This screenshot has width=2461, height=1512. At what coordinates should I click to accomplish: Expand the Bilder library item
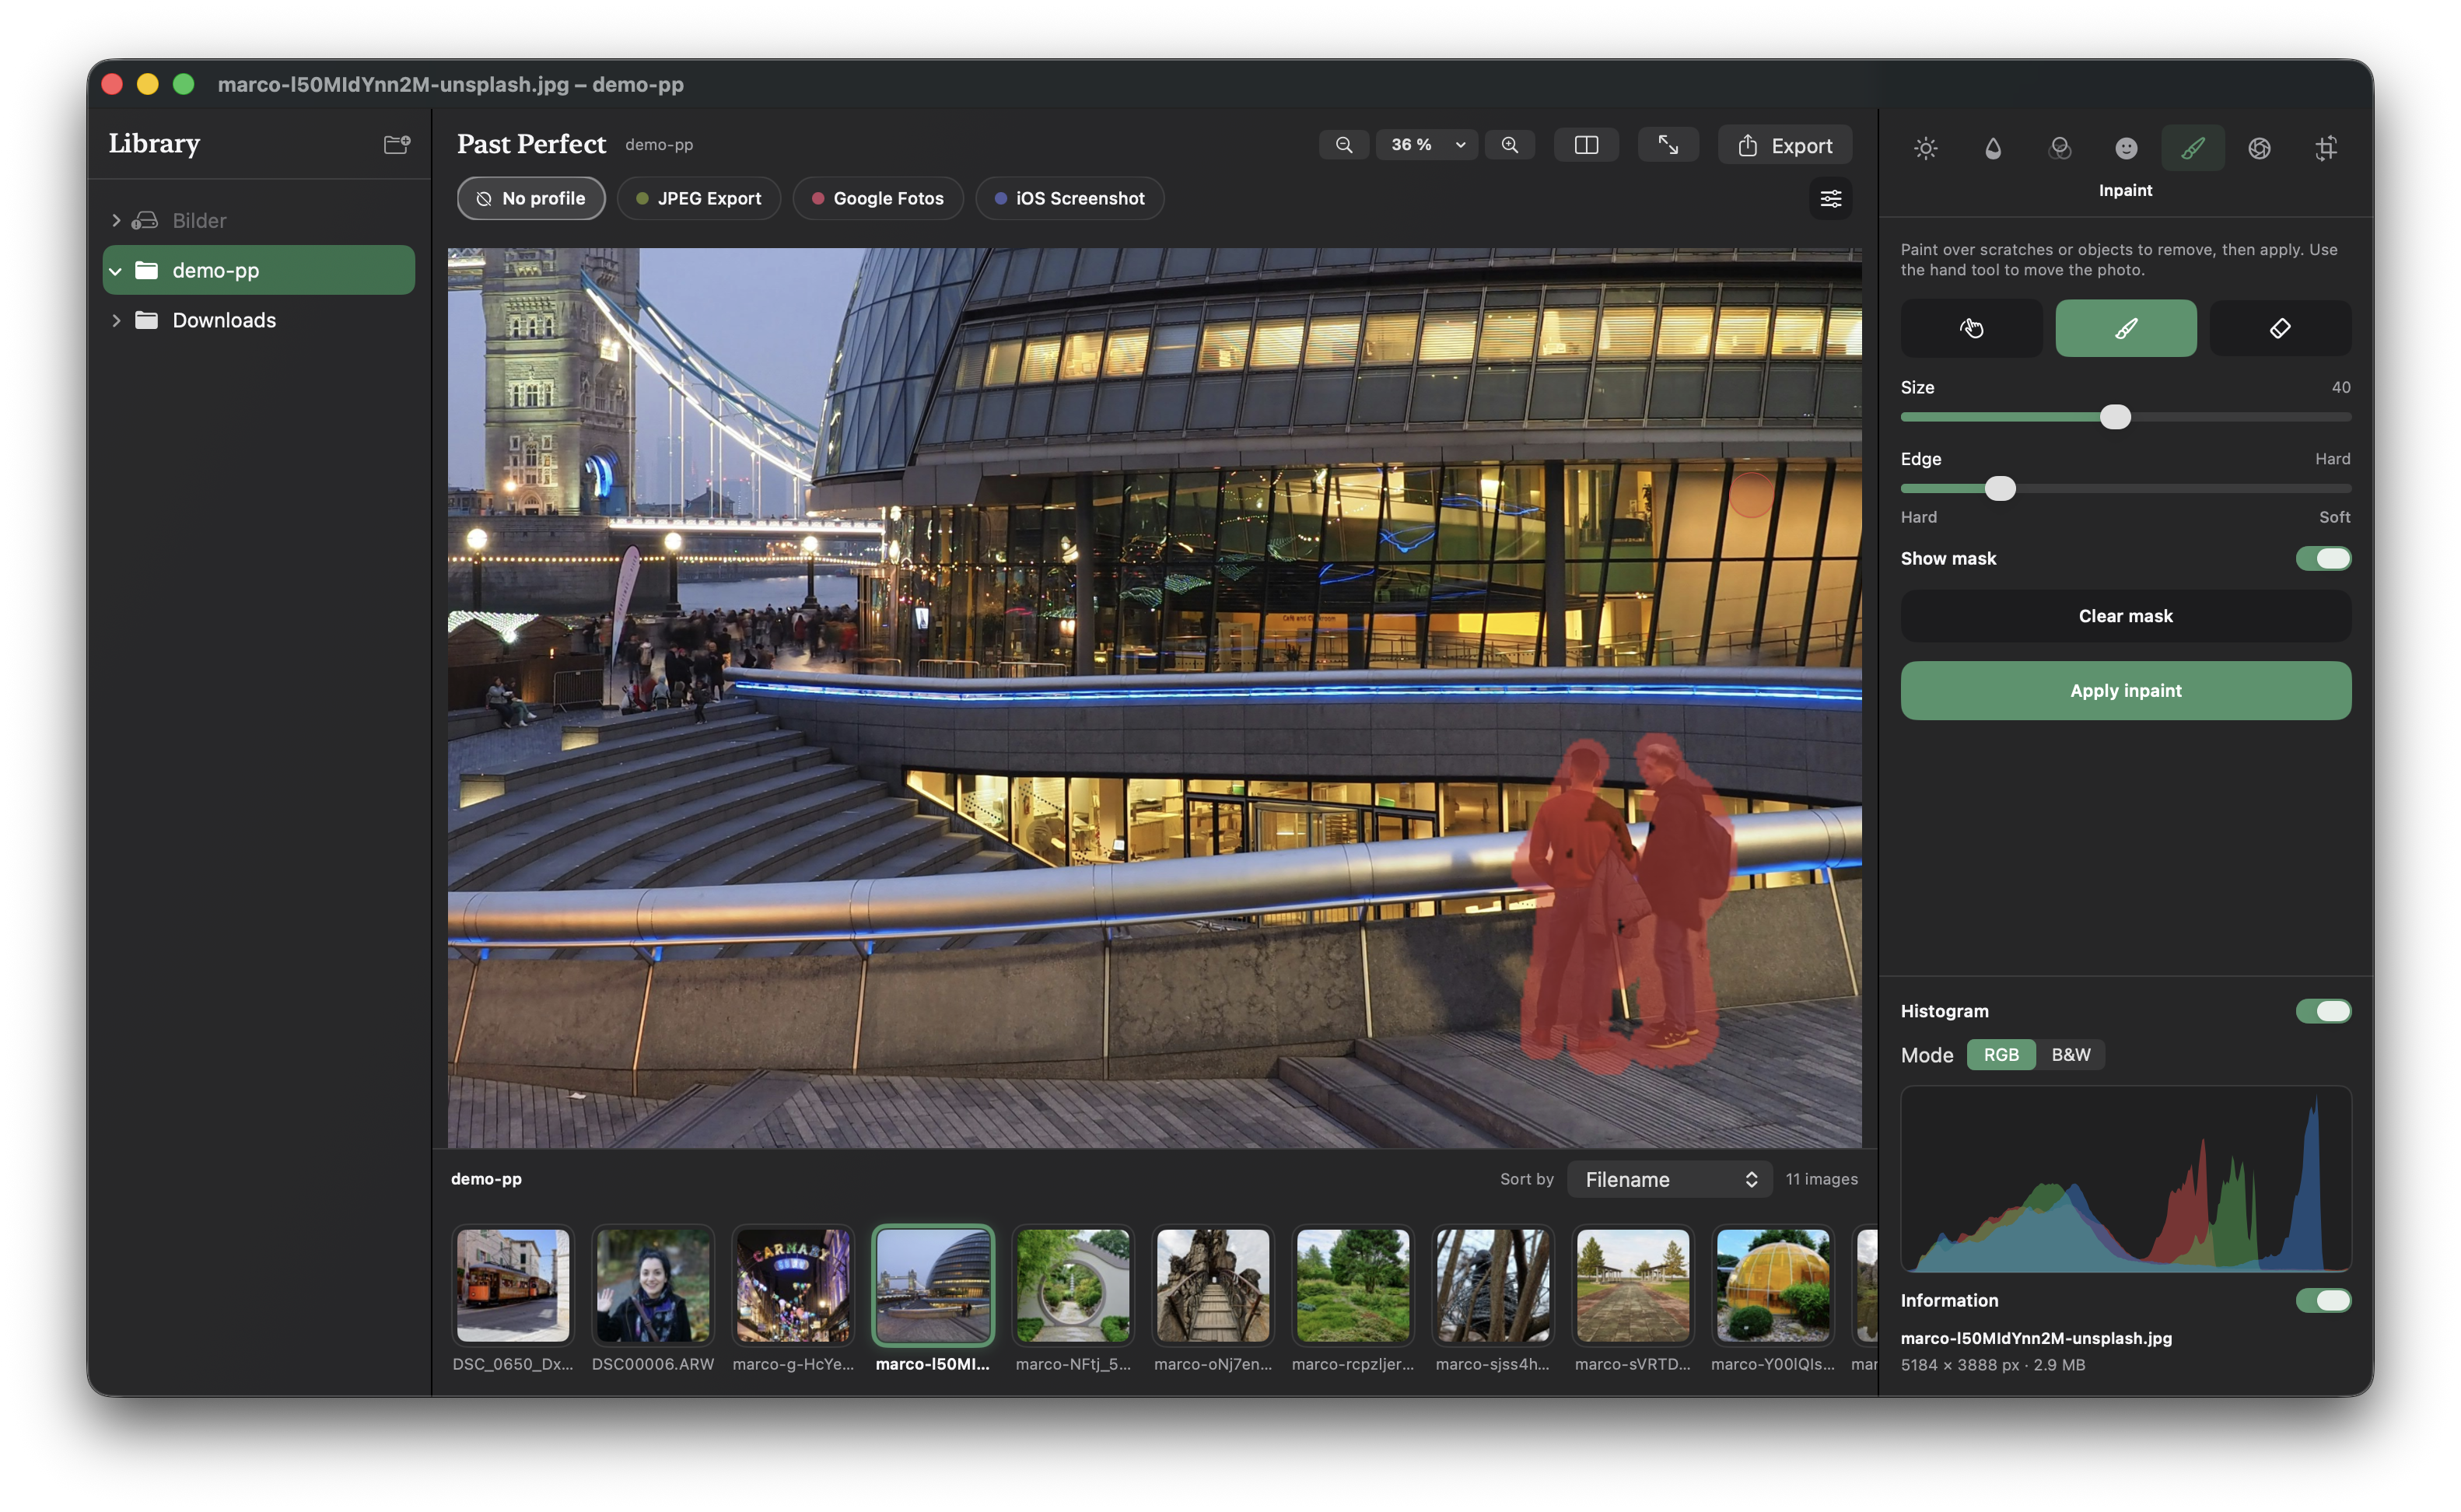tap(116, 220)
